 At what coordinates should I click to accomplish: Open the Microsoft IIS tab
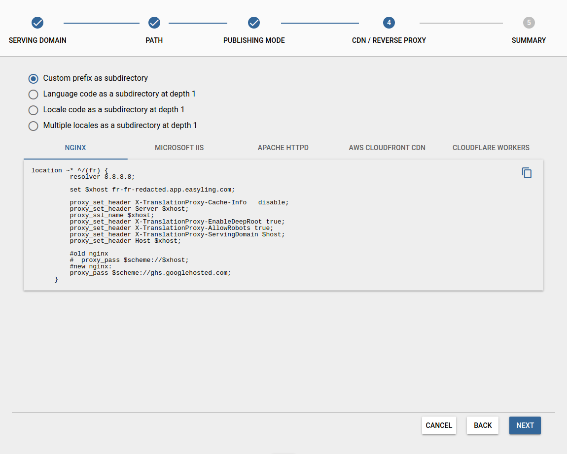click(179, 148)
